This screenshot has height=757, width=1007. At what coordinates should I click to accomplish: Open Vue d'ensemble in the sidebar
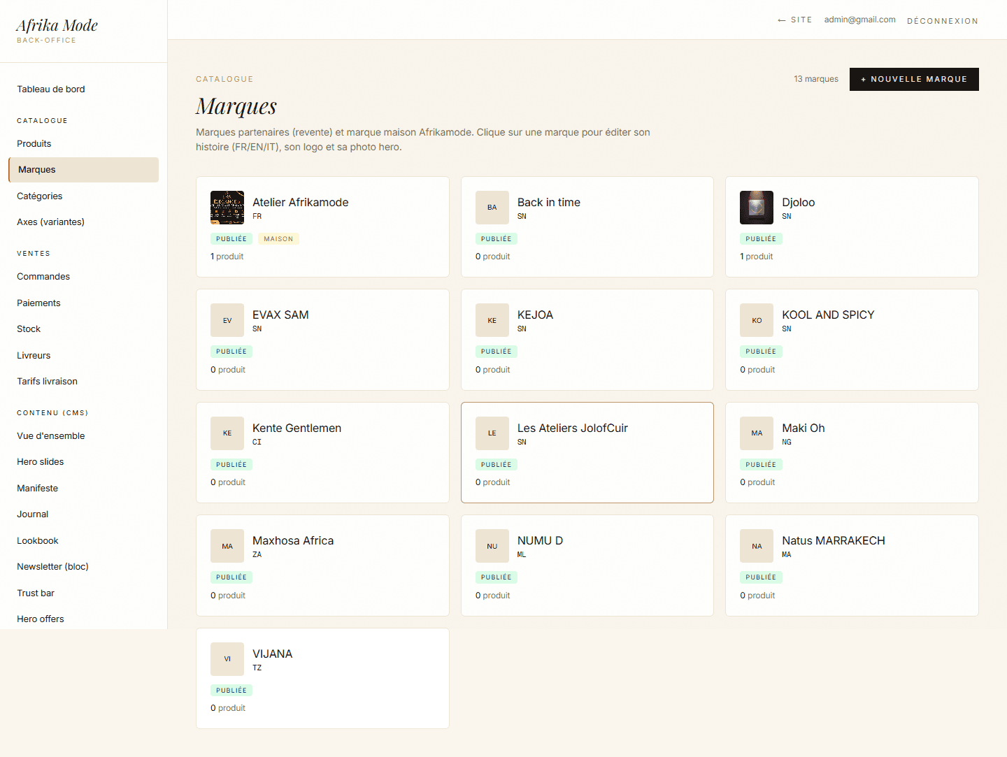[x=83, y=436]
